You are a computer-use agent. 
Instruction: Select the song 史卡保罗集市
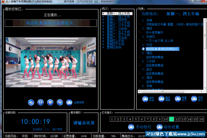pyautogui.click(x=154, y=33)
